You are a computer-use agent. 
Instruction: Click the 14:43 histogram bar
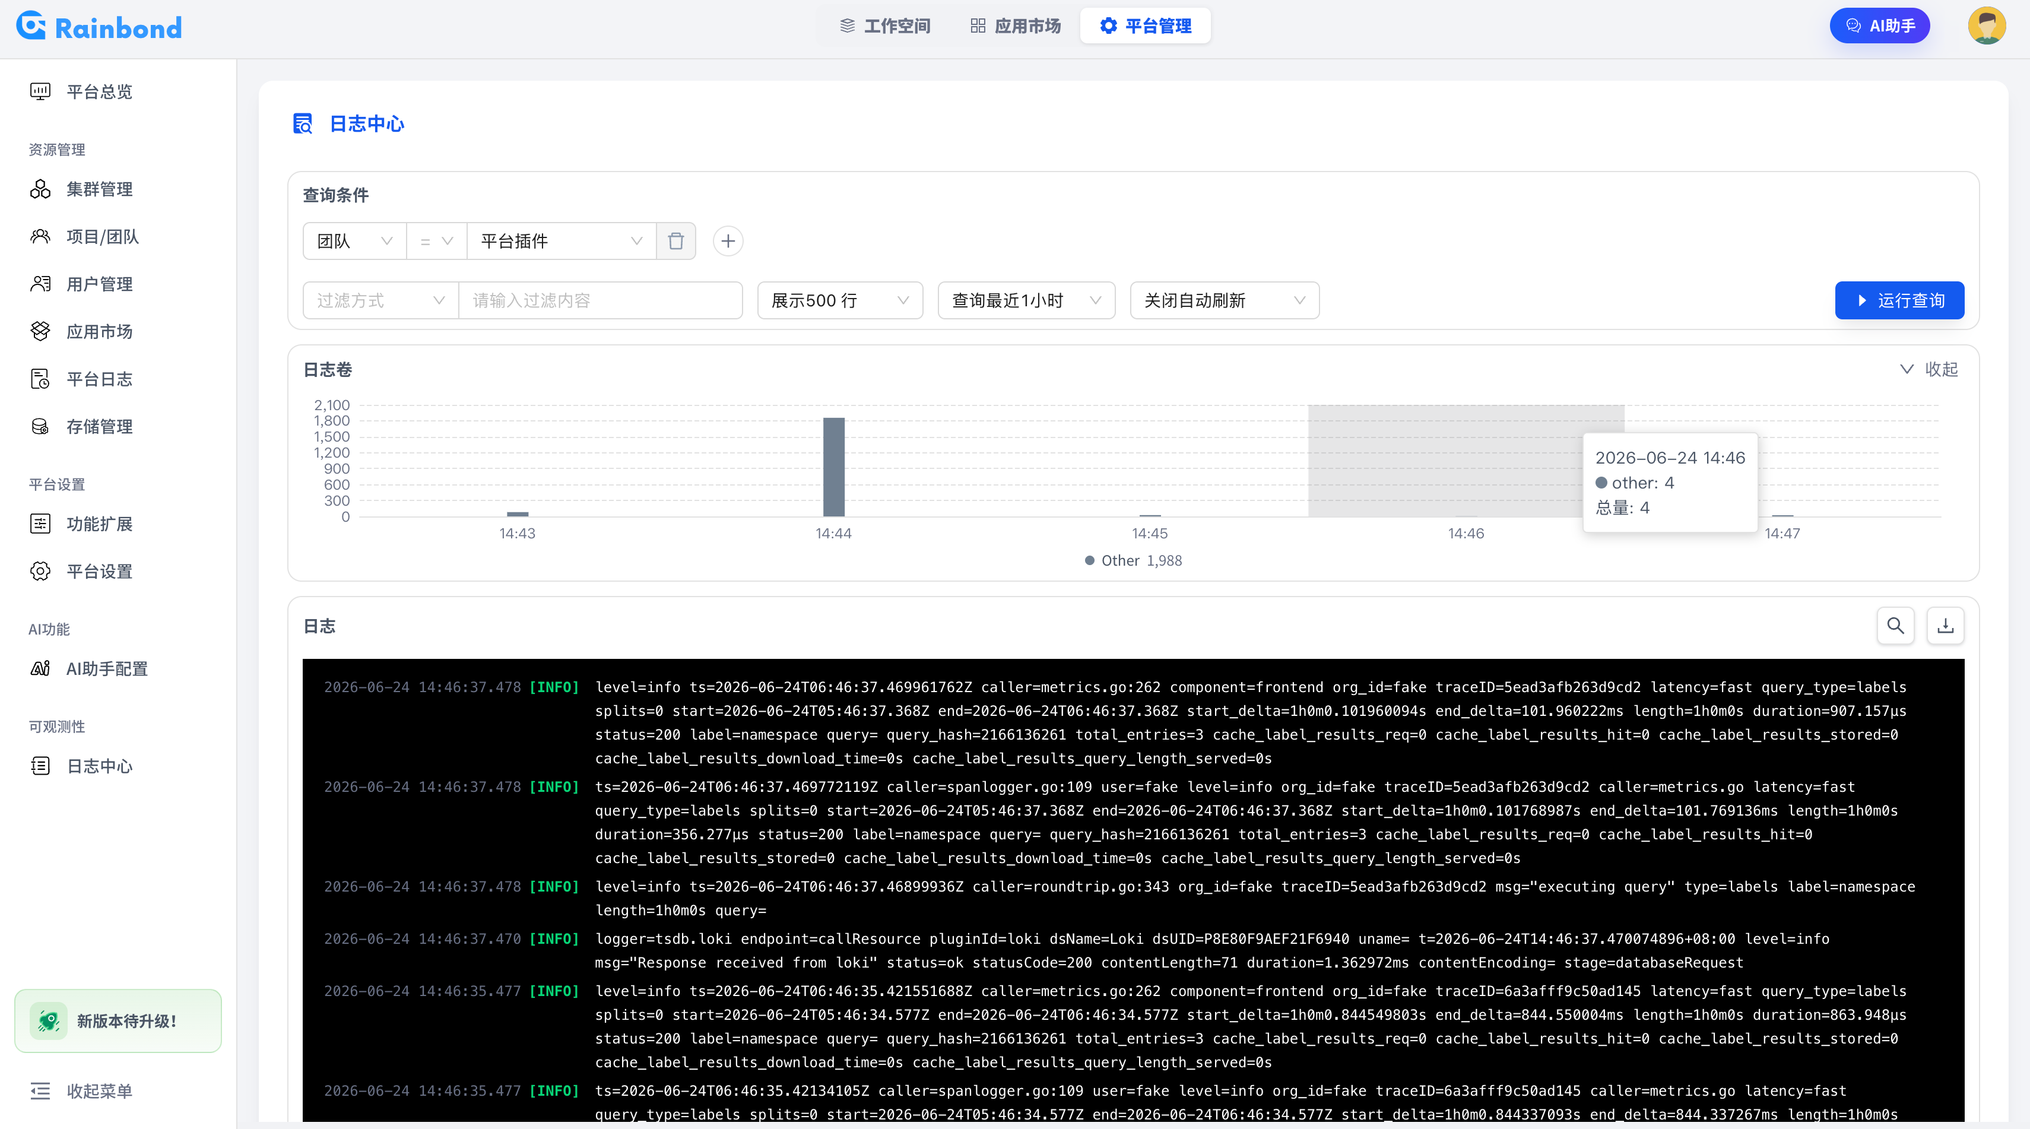coord(518,515)
